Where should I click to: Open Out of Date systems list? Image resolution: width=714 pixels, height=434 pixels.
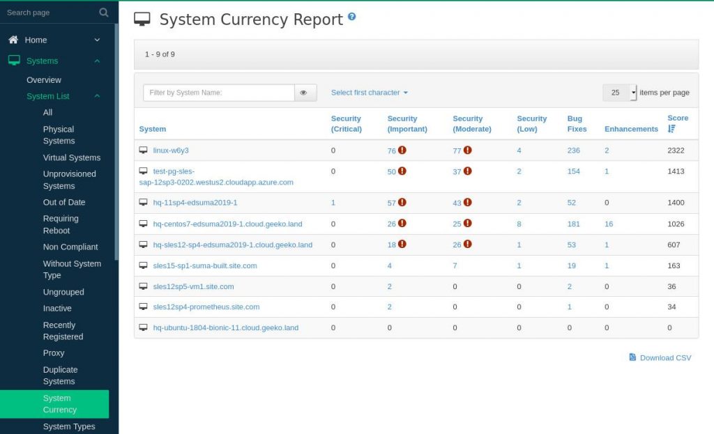pos(64,202)
